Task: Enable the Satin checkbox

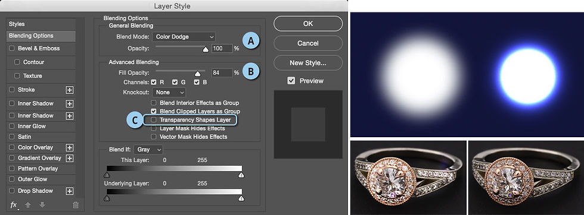Action: (x=11, y=137)
